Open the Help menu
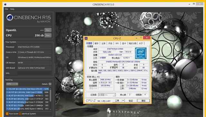 tap(12, 9)
